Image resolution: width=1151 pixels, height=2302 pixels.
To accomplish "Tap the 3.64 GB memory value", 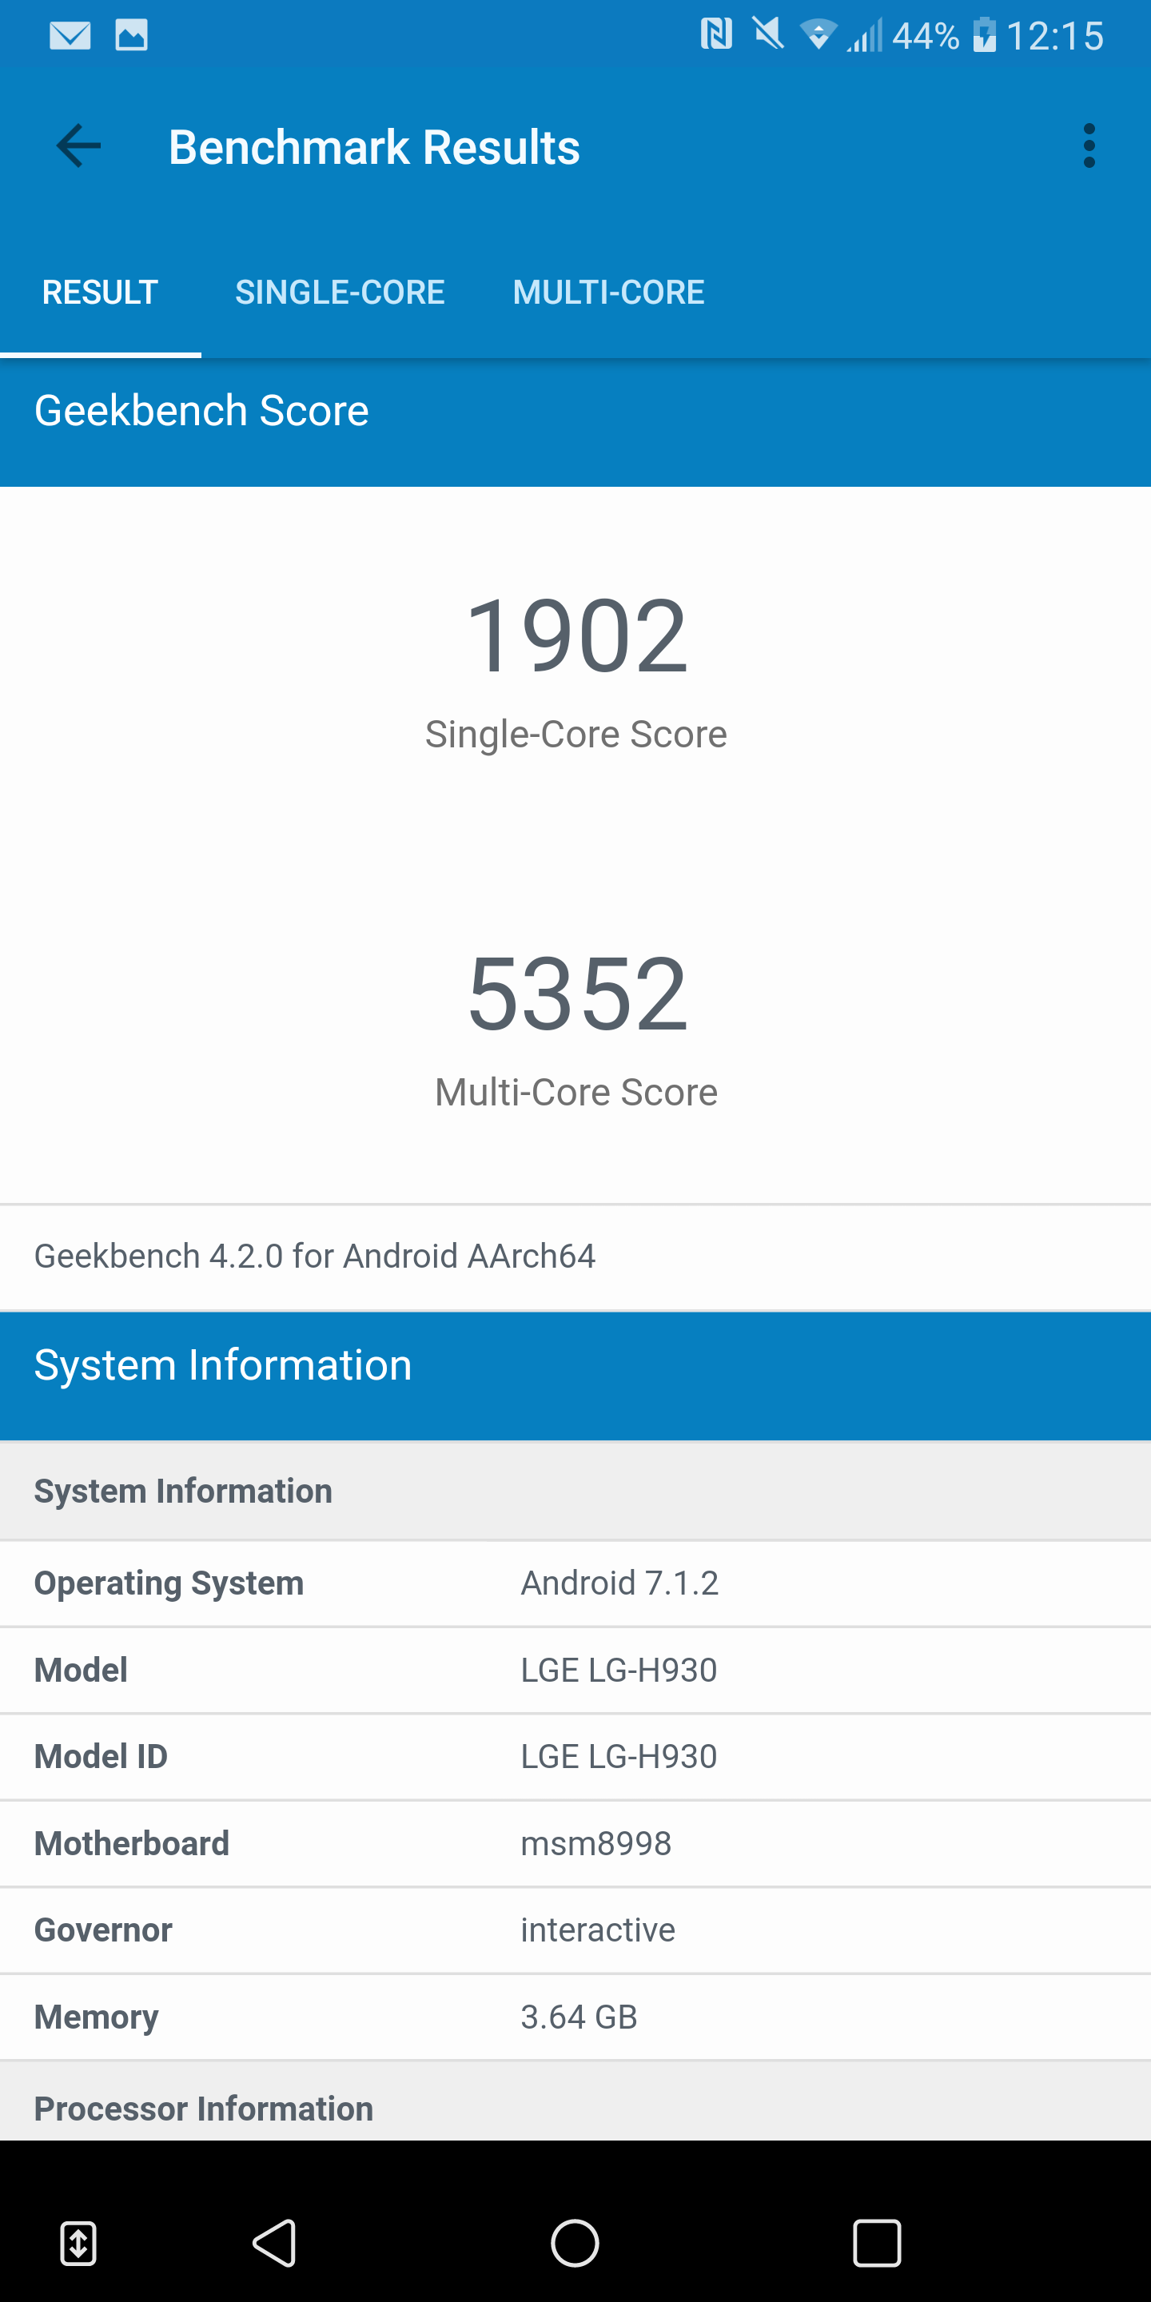I will [579, 2017].
